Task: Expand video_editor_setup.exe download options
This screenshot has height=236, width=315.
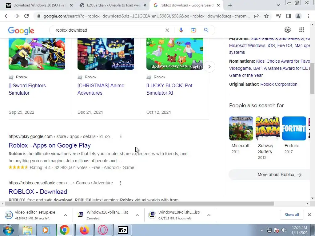Action: (66, 215)
